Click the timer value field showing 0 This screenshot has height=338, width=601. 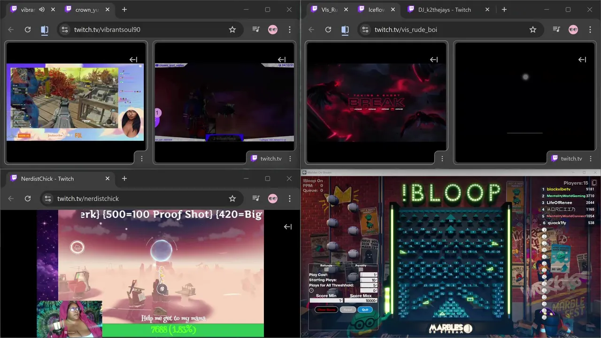tap(369, 291)
